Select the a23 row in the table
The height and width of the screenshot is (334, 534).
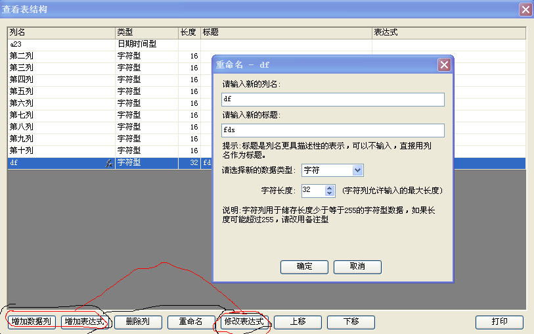59,44
